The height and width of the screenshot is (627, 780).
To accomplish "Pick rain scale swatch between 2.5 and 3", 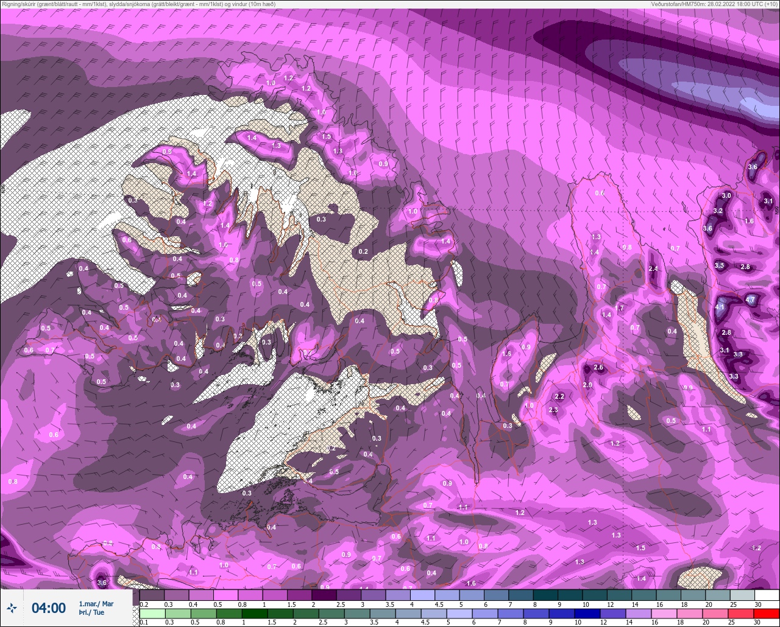I will point(331,614).
